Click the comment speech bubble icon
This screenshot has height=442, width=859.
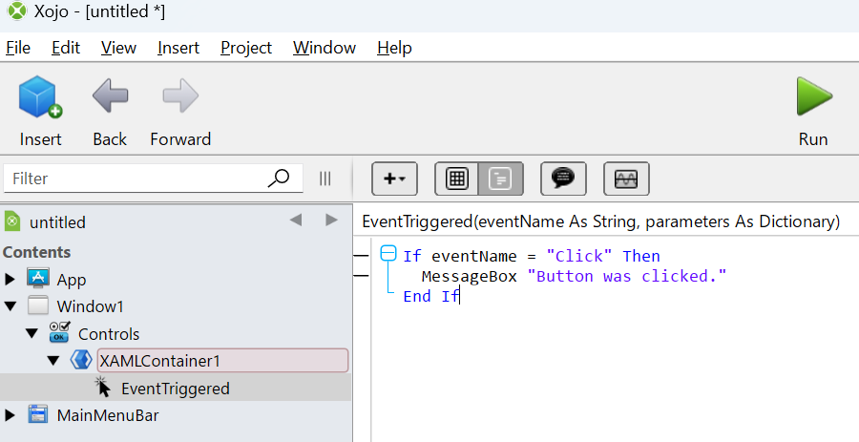[x=563, y=179]
